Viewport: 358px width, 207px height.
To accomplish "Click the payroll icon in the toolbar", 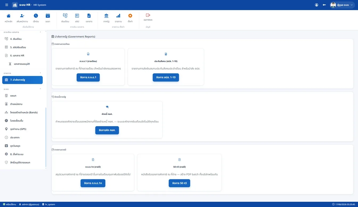I will [x=65, y=16].
